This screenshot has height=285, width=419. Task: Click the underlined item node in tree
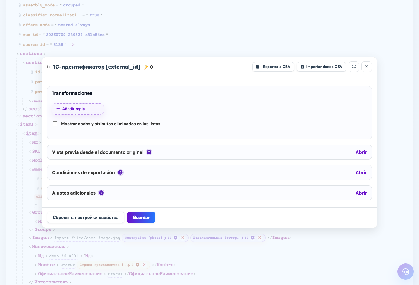tap(32, 133)
